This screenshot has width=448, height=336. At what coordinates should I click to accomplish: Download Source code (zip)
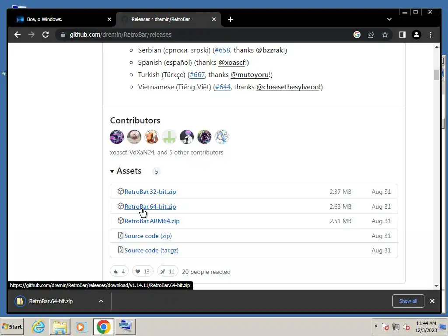coord(148,236)
